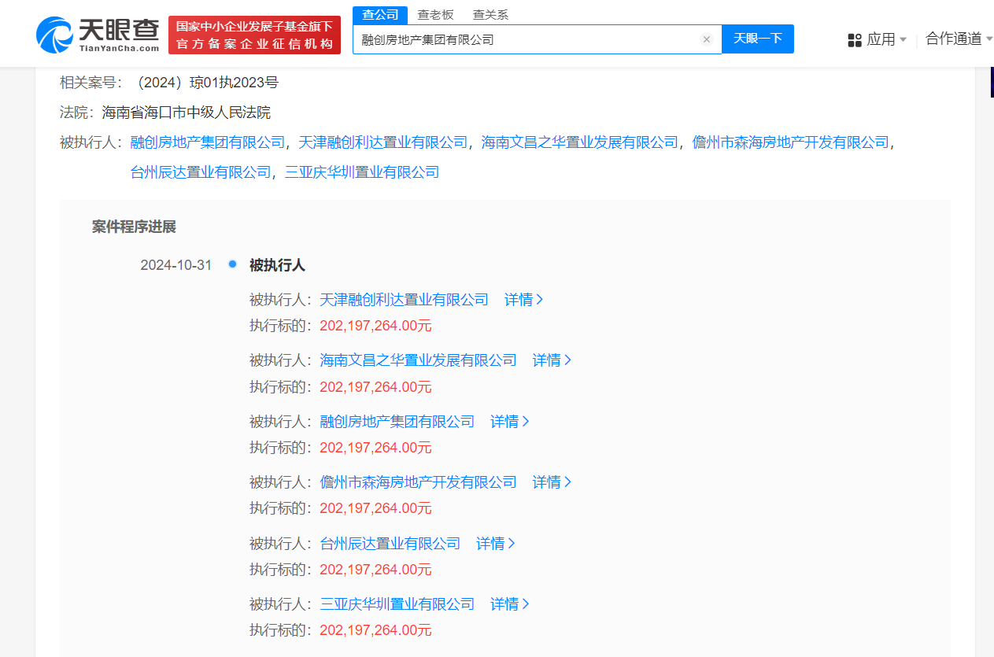The image size is (994, 657).
Task: Open 台州辰达置业有限公司 under case progress
Action: (x=390, y=544)
